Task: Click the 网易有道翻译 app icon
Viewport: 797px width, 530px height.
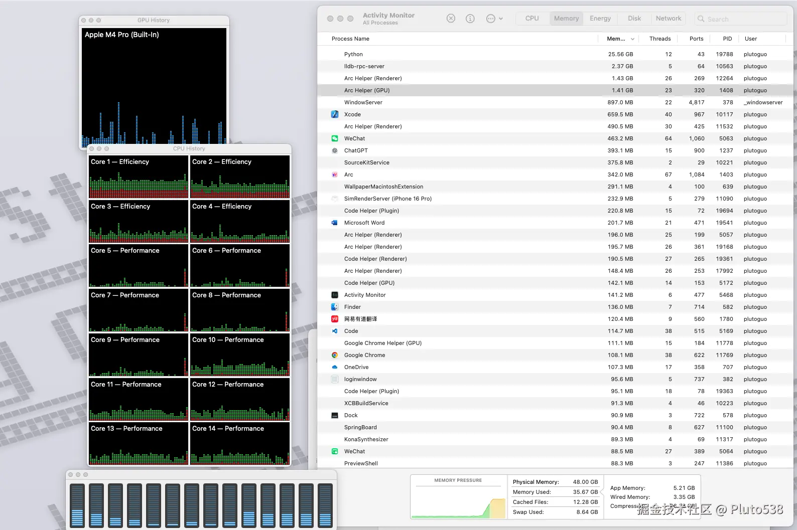Action: click(335, 319)
